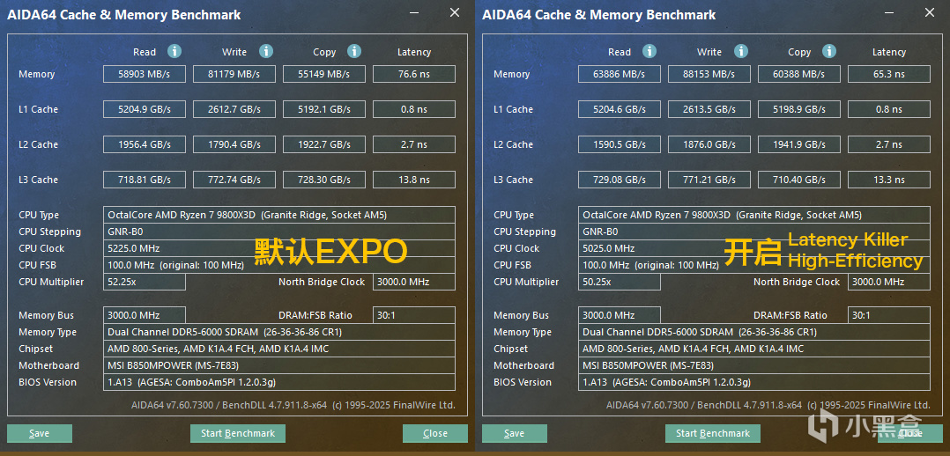Click Copy info icon in left window
Viewport: 950px width, 456px height.
tap(354, 51)
